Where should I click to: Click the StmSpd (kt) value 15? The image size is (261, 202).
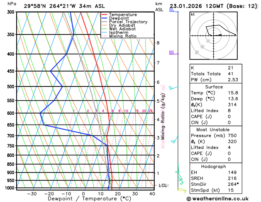tap(231, 190)
